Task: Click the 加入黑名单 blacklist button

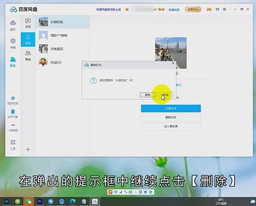Action: 171,126
